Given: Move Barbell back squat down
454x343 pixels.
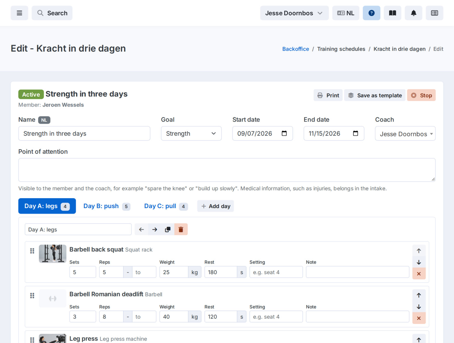Looking at the screenshot, I should [419, 262].
